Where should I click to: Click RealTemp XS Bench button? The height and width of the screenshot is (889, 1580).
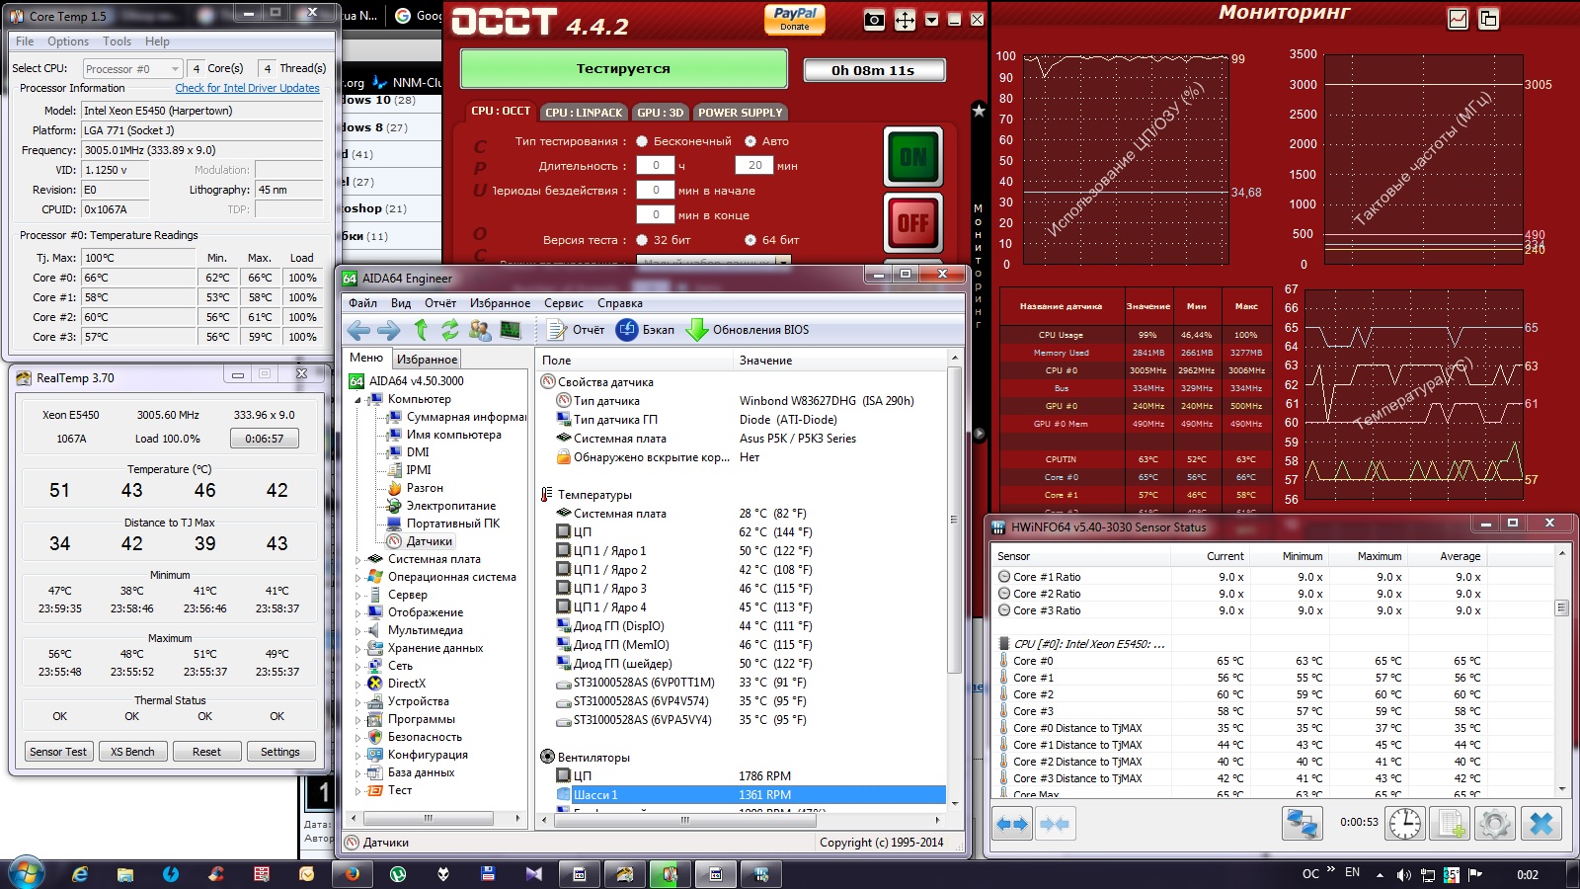tap(132, 752)
